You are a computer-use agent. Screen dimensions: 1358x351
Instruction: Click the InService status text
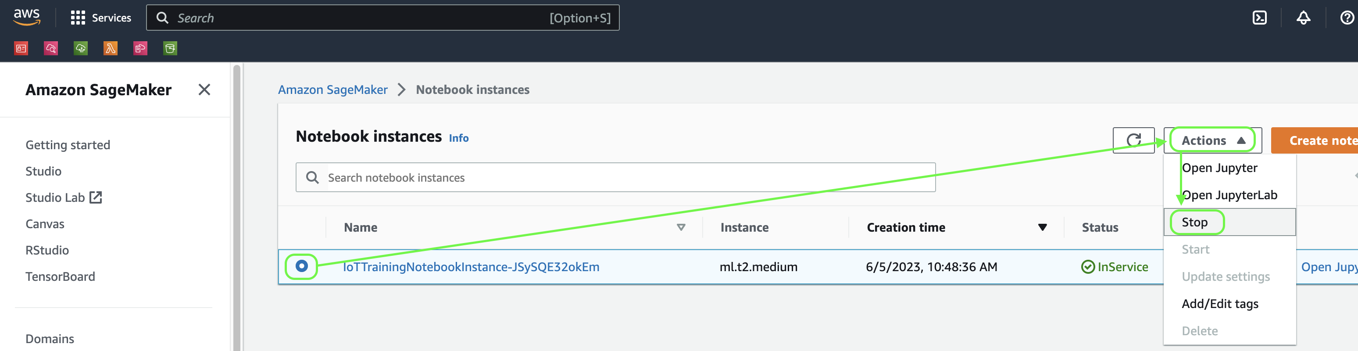[1123, 267]
